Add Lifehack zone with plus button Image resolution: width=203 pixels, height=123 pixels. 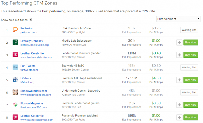click(x=179, y=80)
